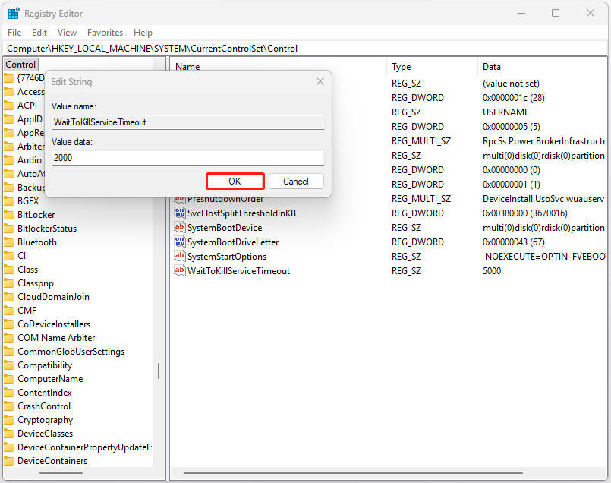This screenshot has height=483, width=611.
Task: Click the Cryptography folder icon
Action: pos(8,419)
